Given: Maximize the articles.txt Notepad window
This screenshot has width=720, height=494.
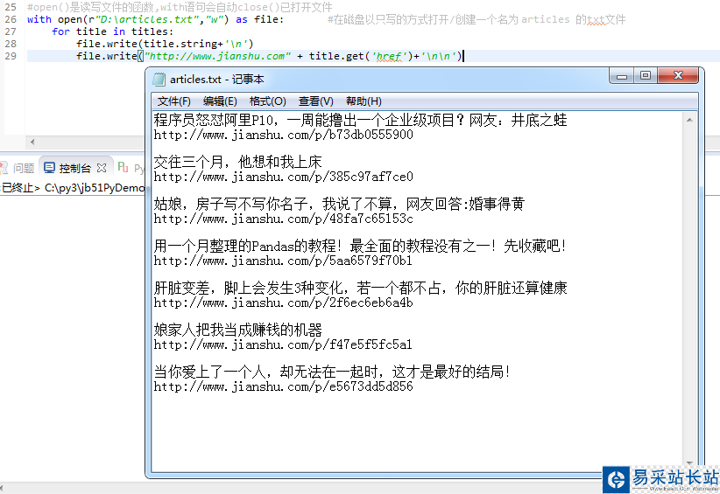Looking at the screenshot, I should point(646,76).
